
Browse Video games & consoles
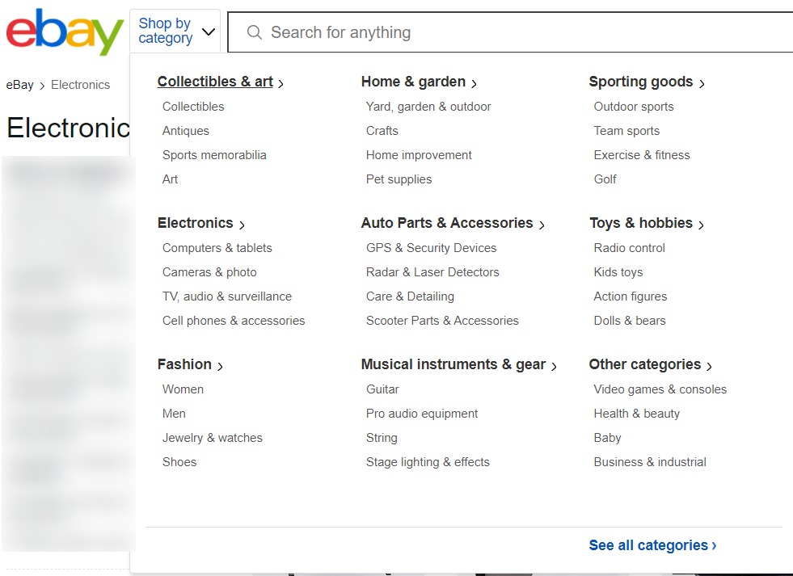660,389
